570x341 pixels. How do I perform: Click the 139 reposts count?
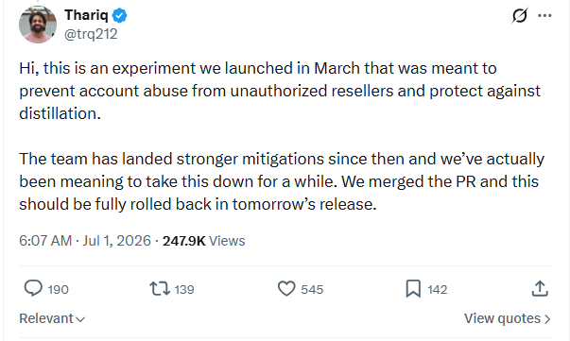coord(184,289)
